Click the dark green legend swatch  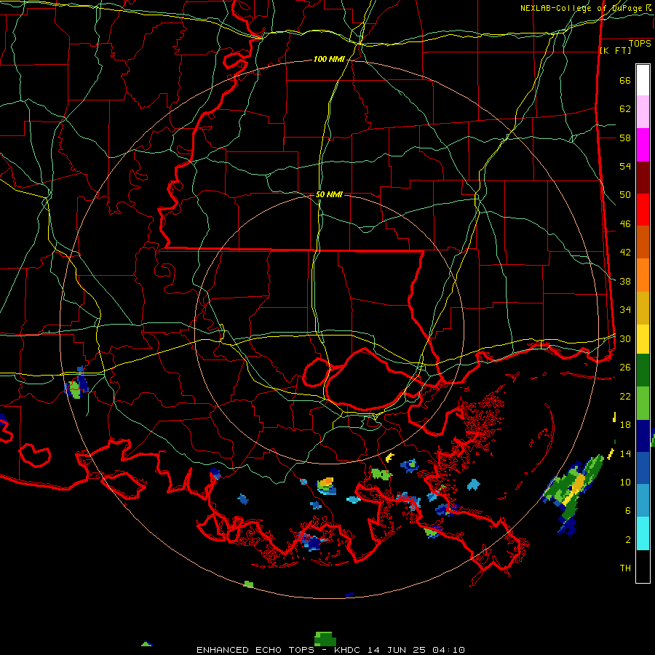tap(643, 370)
